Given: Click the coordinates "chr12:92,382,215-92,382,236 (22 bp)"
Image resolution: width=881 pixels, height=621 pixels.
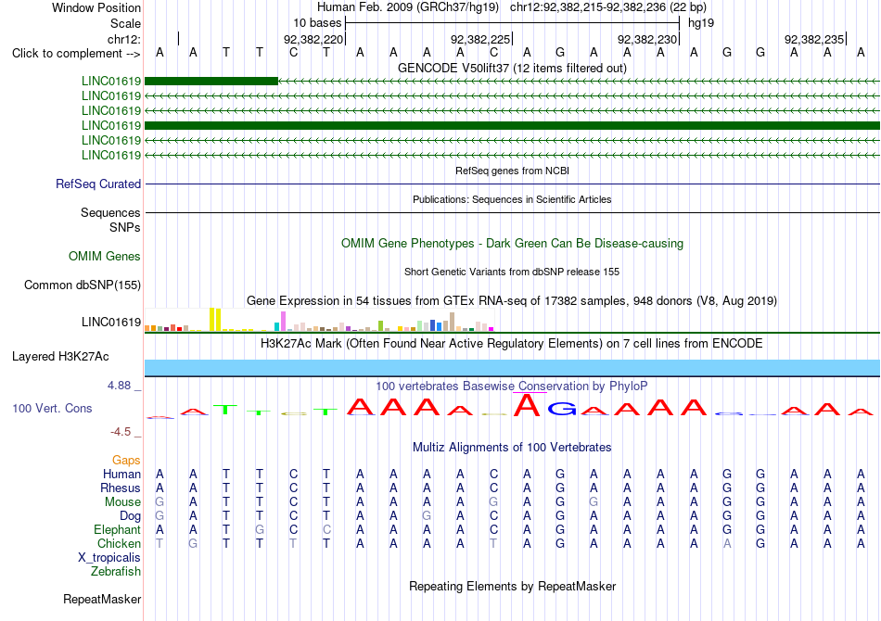Looking at the screenshot, I should pyautogui.click(x=608, y=7).
